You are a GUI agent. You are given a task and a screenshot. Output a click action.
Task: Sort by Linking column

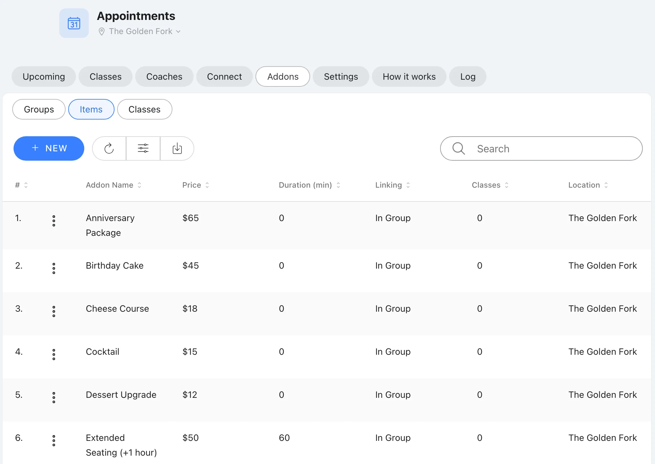tap(392, 185)
